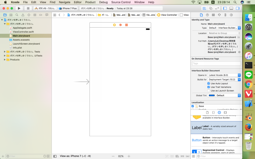Show the File inspector
This screenshot has width=255, height=159.
tap(201, 15)
